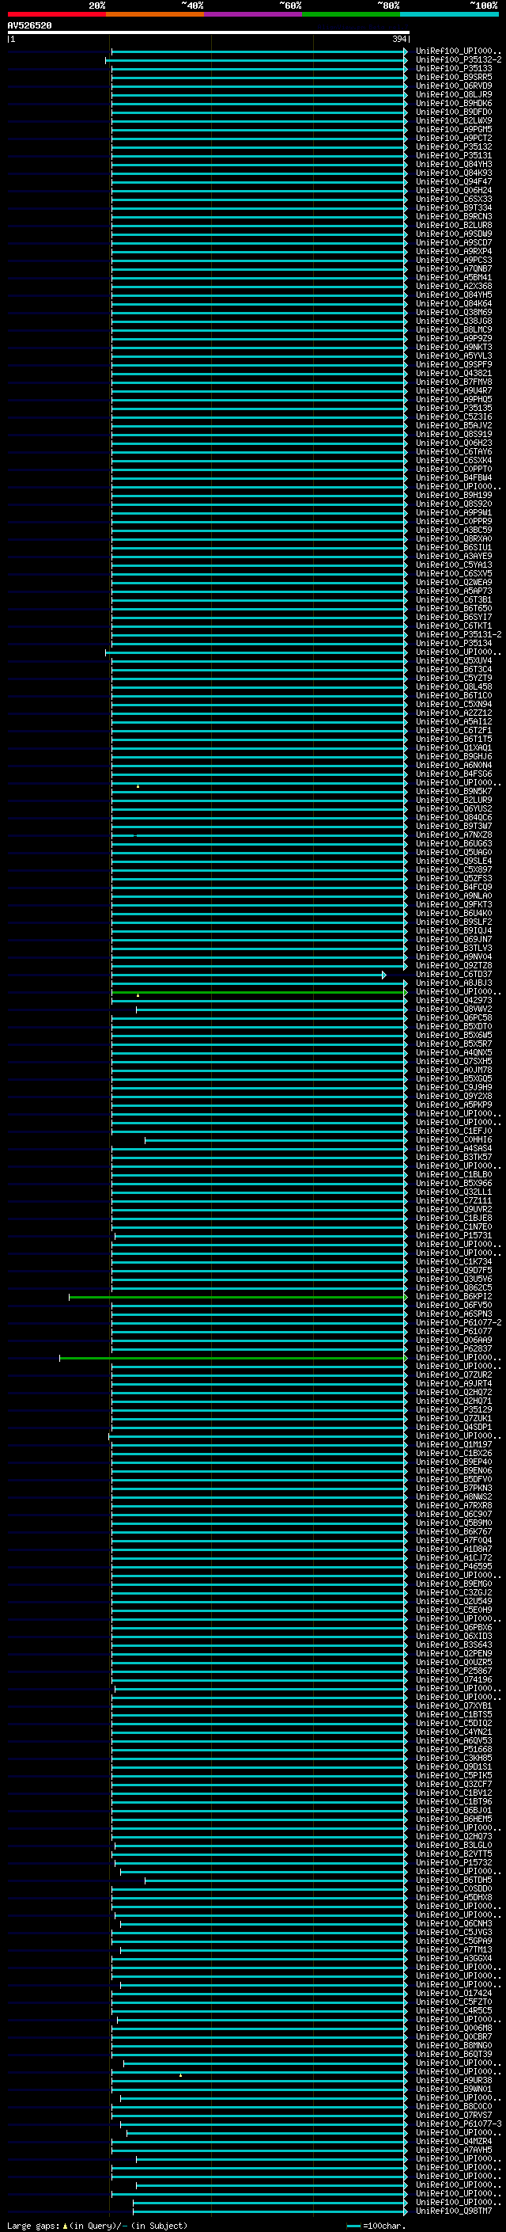
Task: Click the orange ~40% legend segment
Action: click(x=155, y=14)
